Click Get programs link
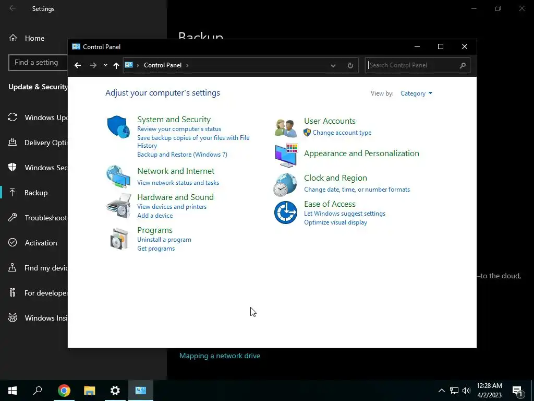Screen dimensions: 534x401 coord(156,249)
